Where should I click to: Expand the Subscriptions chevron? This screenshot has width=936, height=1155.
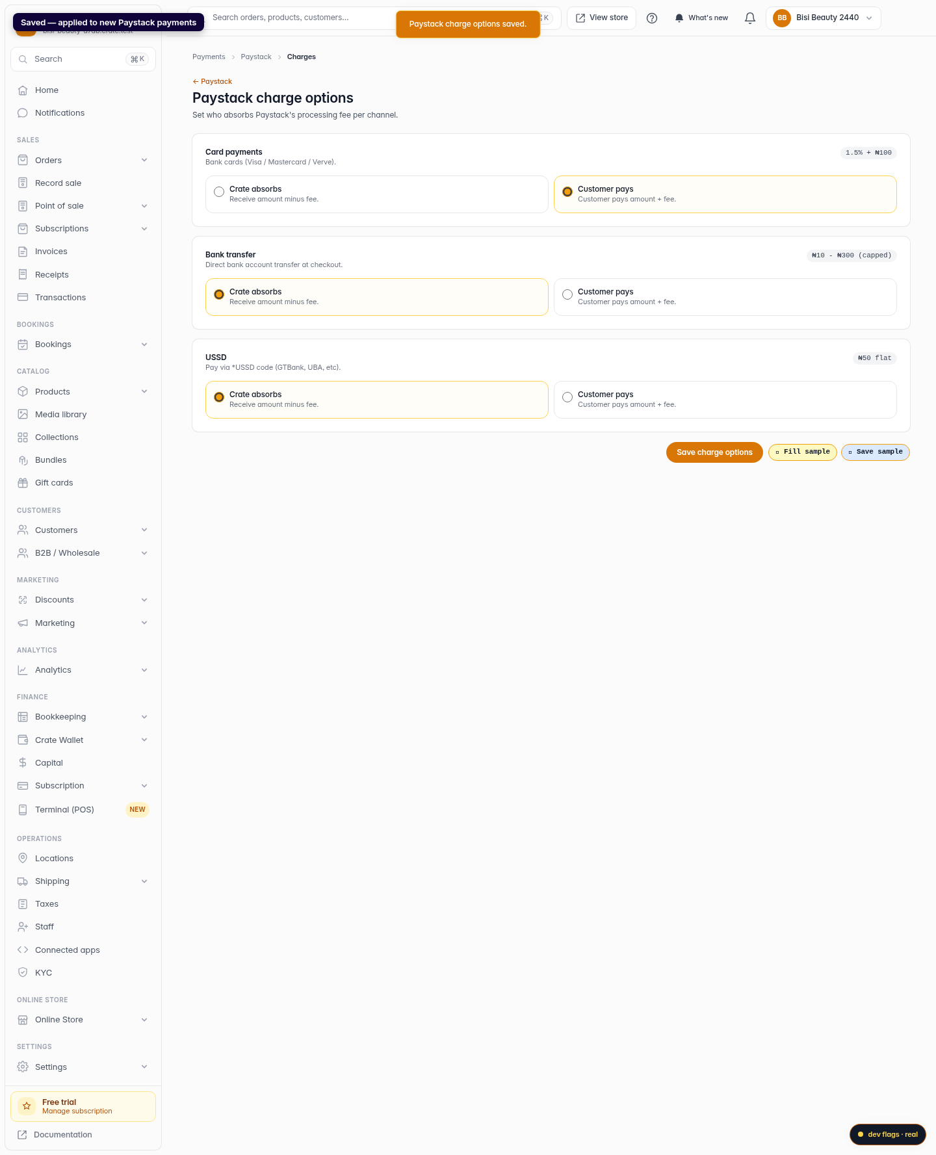[x=144, y=229]
